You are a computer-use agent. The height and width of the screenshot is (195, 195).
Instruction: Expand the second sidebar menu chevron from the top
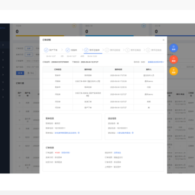[3, 53]
